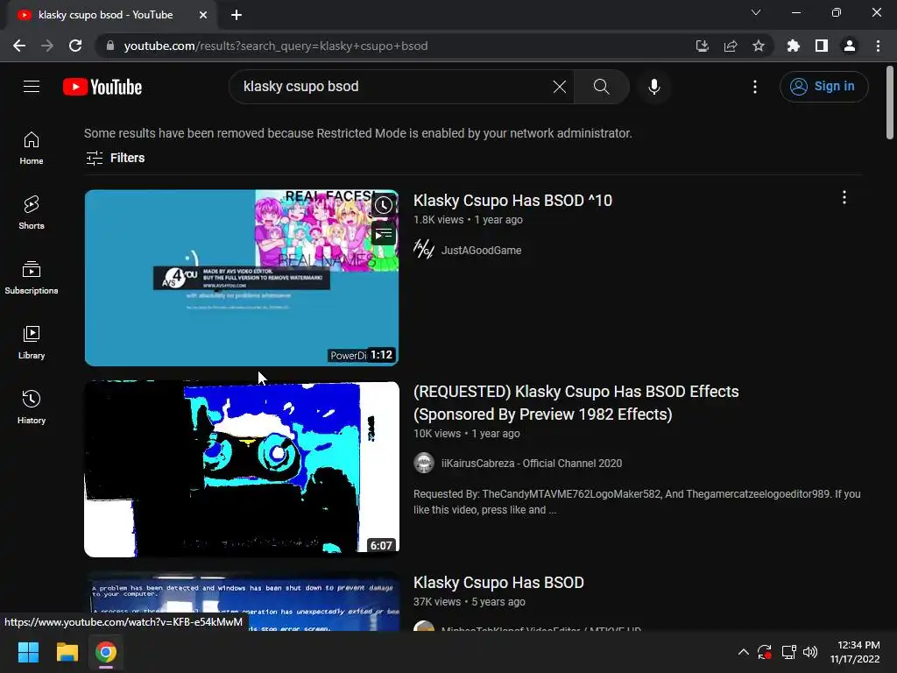The width and height of the screenshot is (897, 673).
Task: Clear the search box with the X
Action: tap(560, 87)
